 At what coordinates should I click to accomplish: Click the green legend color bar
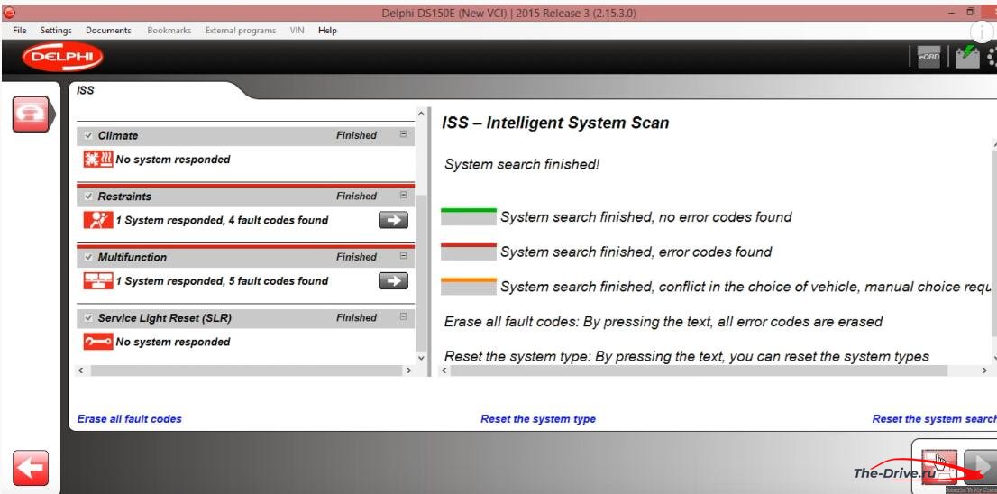coord(469,216)
